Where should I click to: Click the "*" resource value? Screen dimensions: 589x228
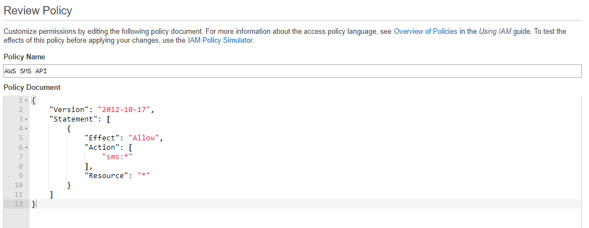click(144, 176)
